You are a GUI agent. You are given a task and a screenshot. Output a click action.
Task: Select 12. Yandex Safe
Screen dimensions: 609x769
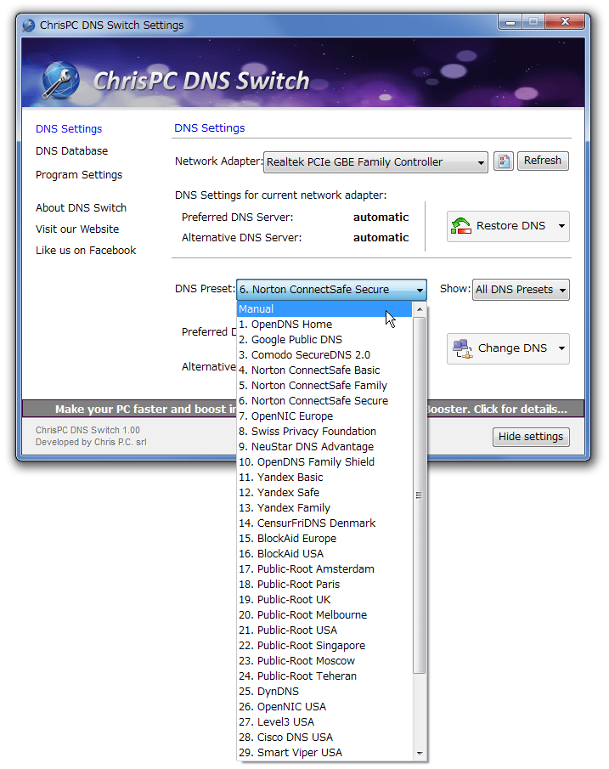(324, 492)
